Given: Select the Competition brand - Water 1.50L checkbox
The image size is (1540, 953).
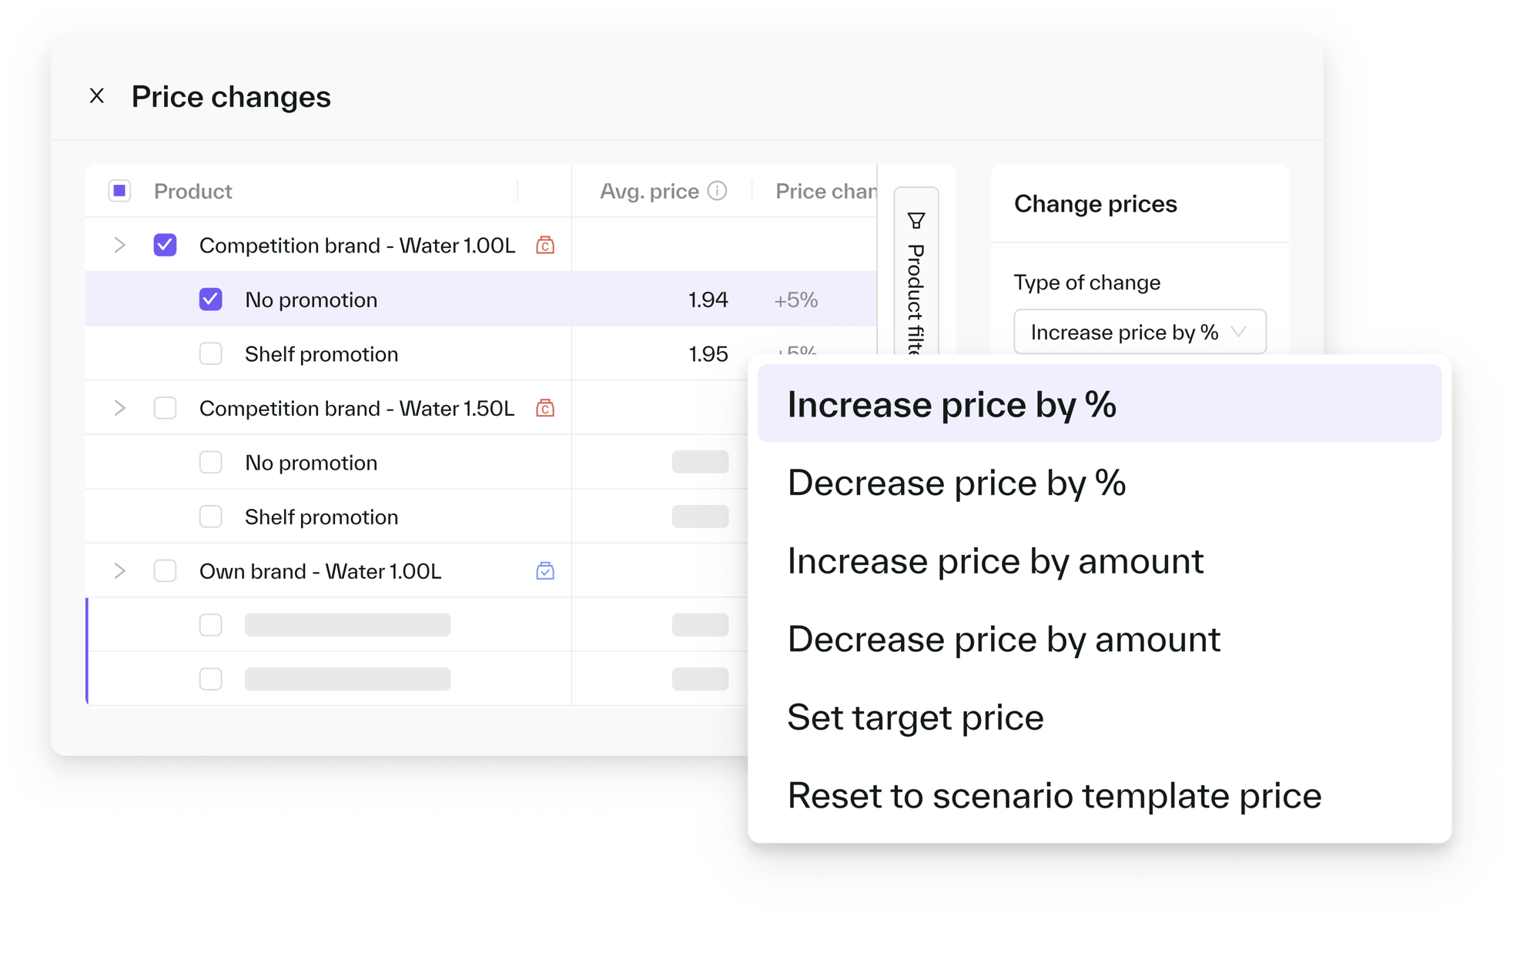Looking at the screenshot, I should [x=165, y=408].
